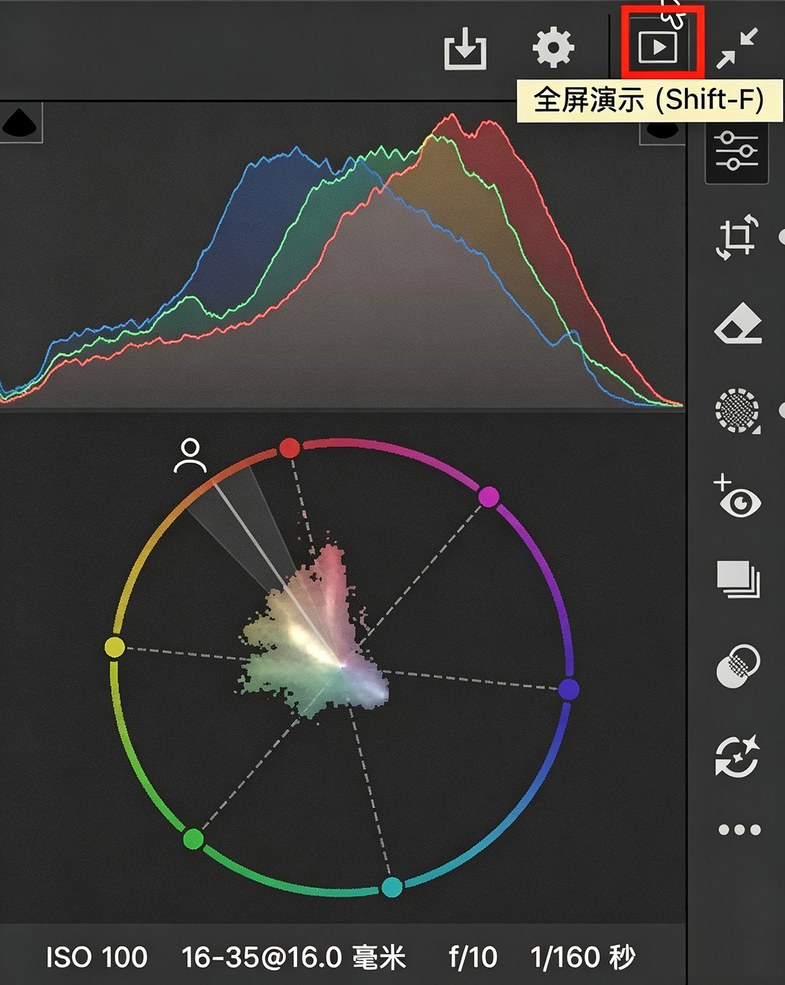The width and height of the screenshot is (785, 985).
Task: Open the three dots more options
Action: click(739, 830)
